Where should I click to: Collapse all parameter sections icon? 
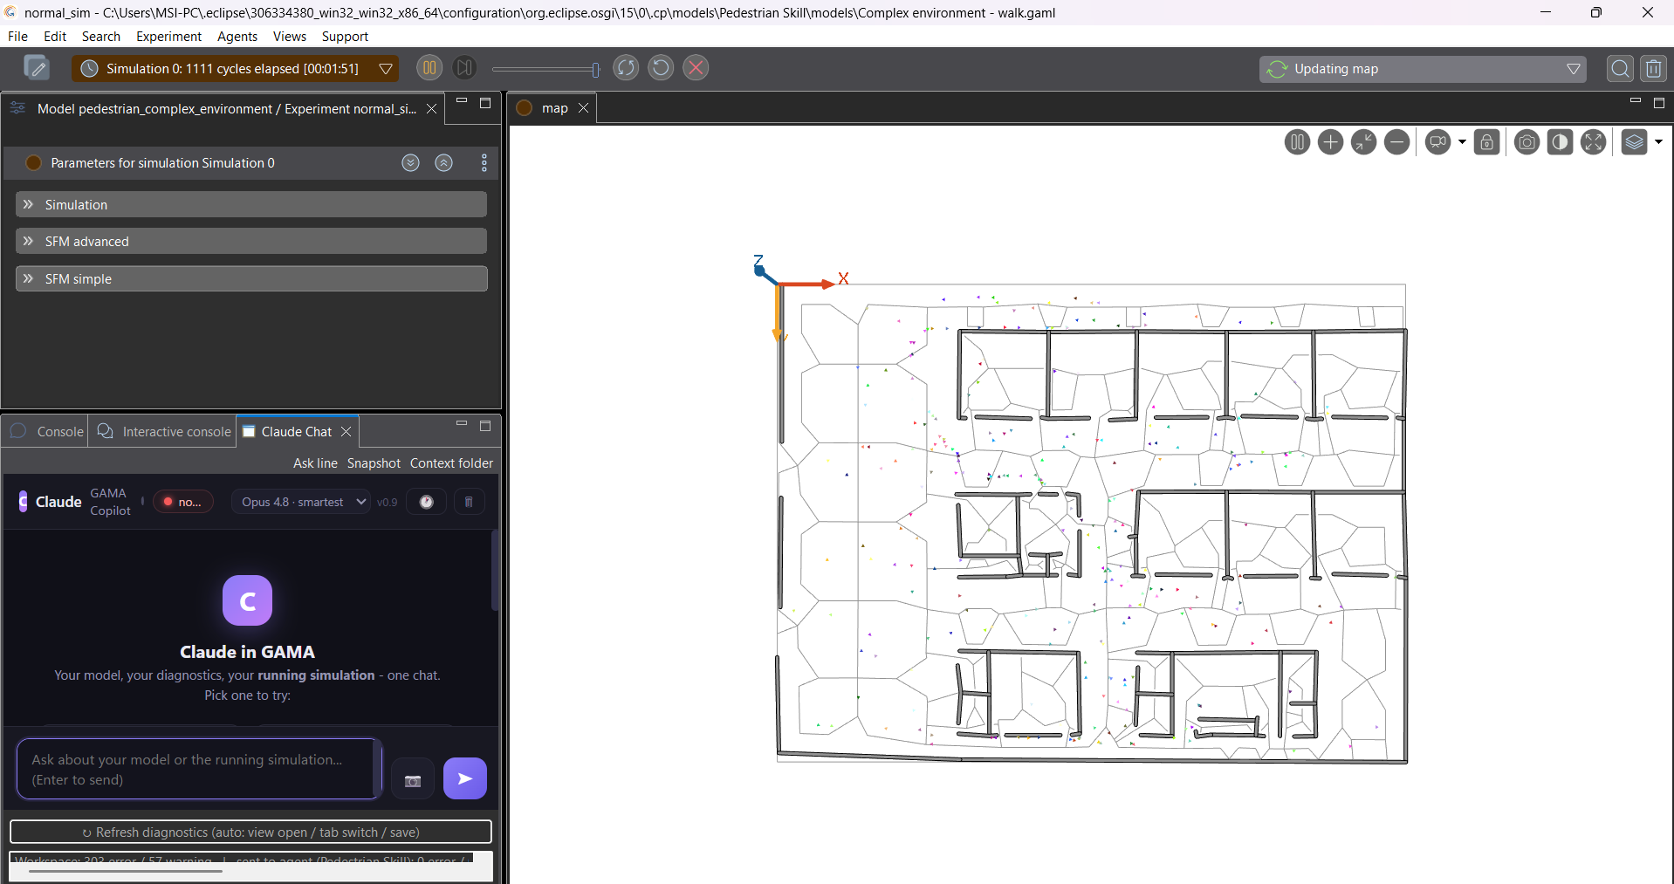point(443,163)
